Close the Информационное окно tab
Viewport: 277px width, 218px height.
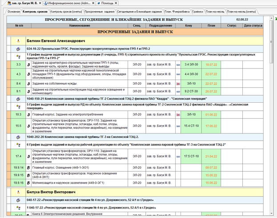(93, 3)
